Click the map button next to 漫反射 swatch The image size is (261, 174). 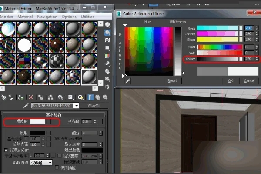tap(48, 121)
